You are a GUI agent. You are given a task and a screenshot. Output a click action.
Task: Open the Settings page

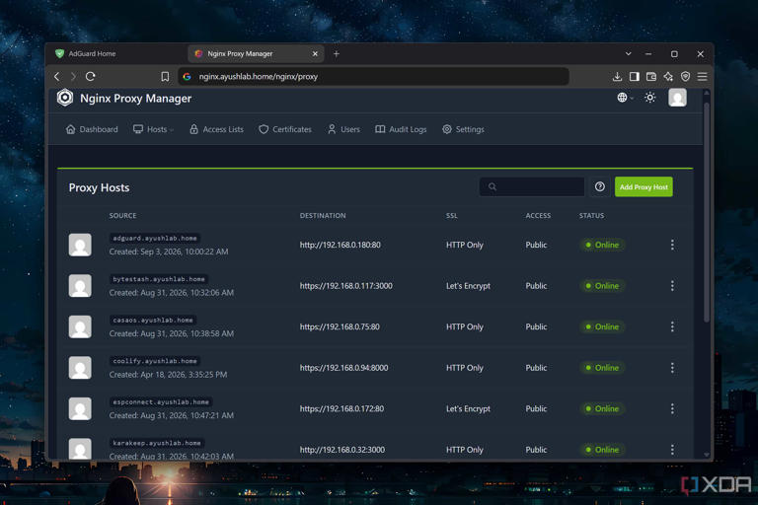pyautogui.click(x=463, y=129)
